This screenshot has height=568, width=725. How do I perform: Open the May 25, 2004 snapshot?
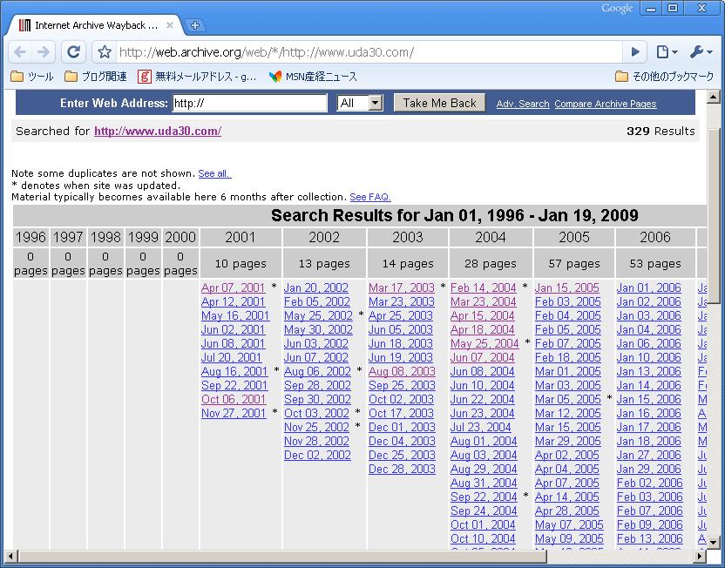coord(485,344)
